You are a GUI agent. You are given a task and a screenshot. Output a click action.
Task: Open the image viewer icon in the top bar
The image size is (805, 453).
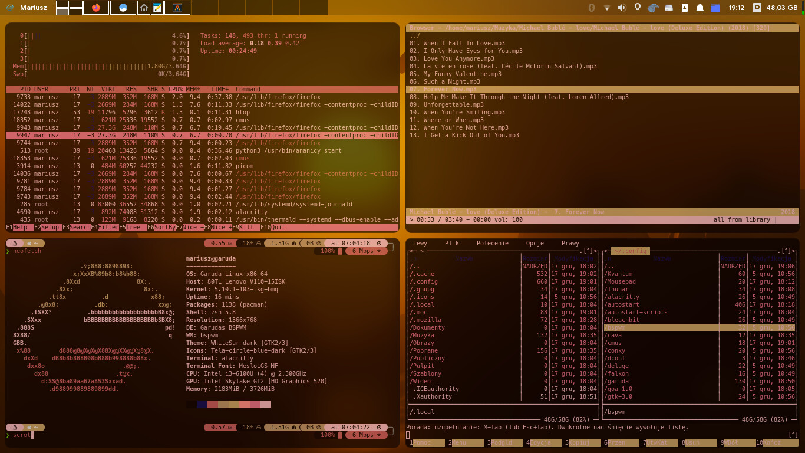[x=123, y=8]
